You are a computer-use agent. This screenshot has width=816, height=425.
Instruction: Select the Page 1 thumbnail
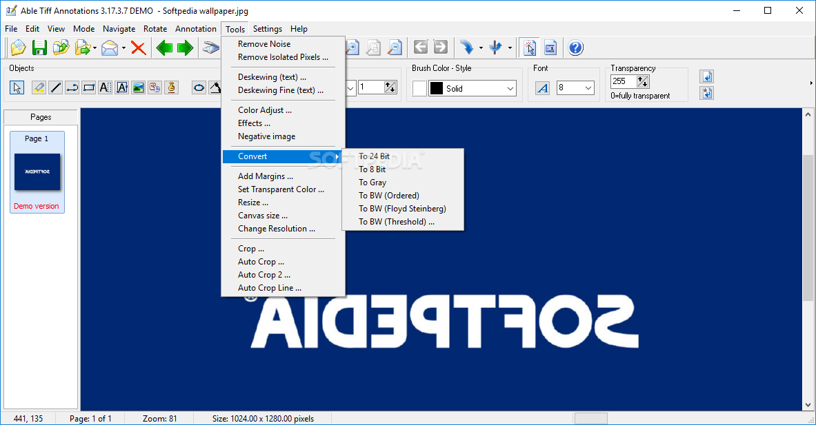37,172
